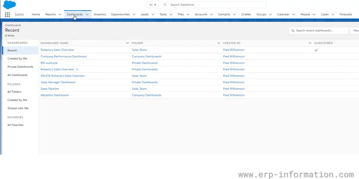Open Sales Team folder in first row

[x=139, y=50]
